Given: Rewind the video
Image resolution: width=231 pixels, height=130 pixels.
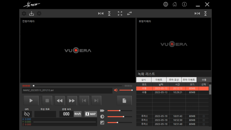Looking at the screenshot, I should (59, 100).
